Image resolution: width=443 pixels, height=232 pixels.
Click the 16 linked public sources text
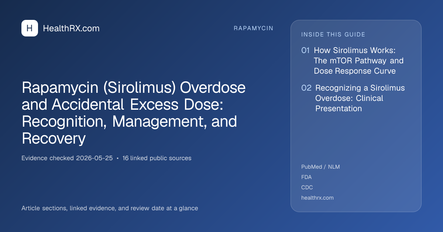(157, 158)
